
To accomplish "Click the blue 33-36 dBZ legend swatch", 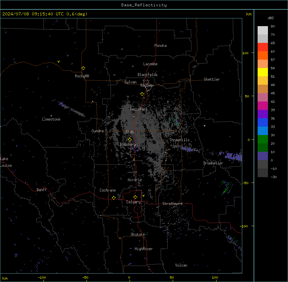I will point(263,122).
